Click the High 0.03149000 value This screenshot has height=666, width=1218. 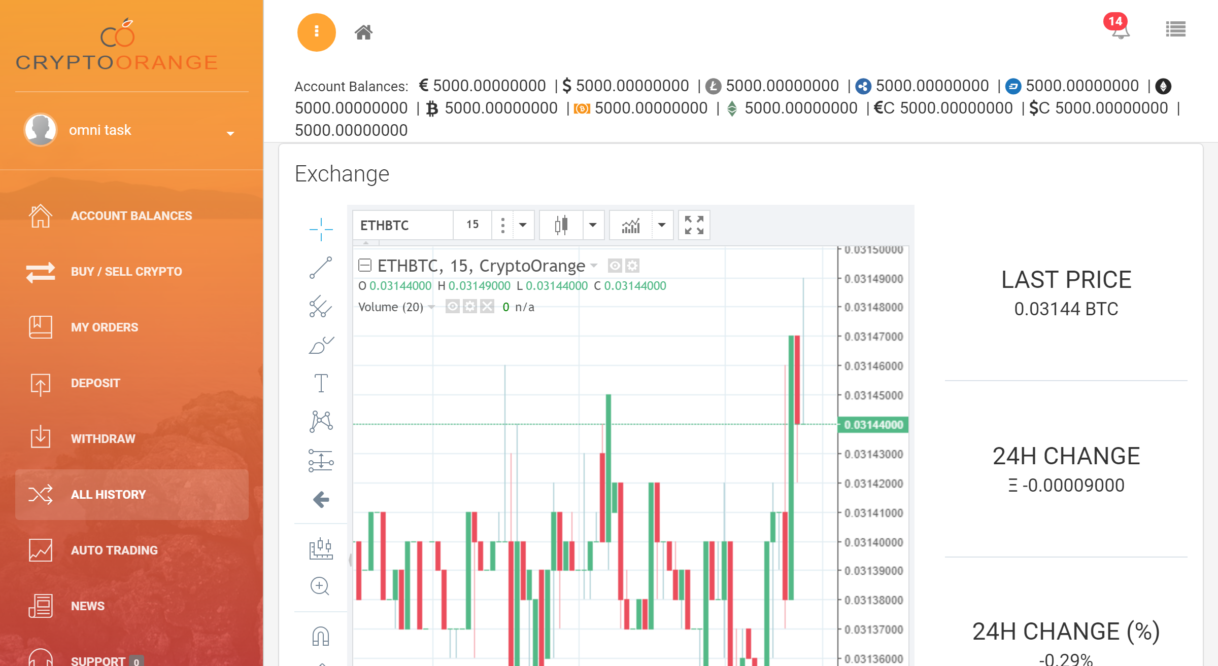click(x=479, y=286)
